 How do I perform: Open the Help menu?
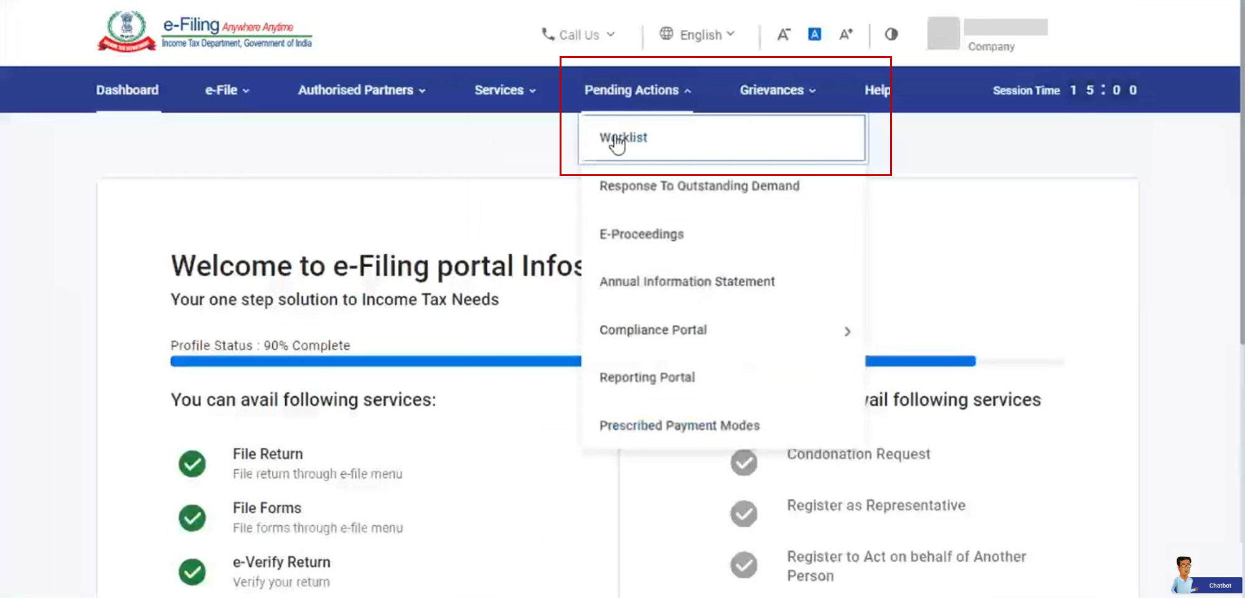(877, 90)
